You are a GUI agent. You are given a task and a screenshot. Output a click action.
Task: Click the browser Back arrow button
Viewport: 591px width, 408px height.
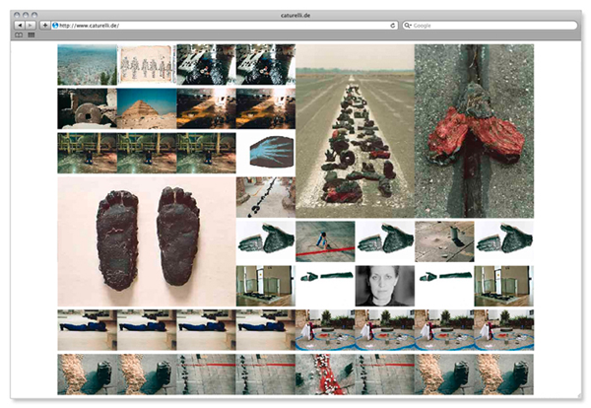click(x=19, y=25)
